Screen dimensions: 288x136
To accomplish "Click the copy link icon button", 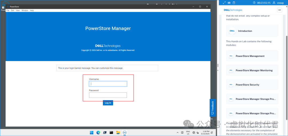I will pyautogui.click(x=279, y=10).
